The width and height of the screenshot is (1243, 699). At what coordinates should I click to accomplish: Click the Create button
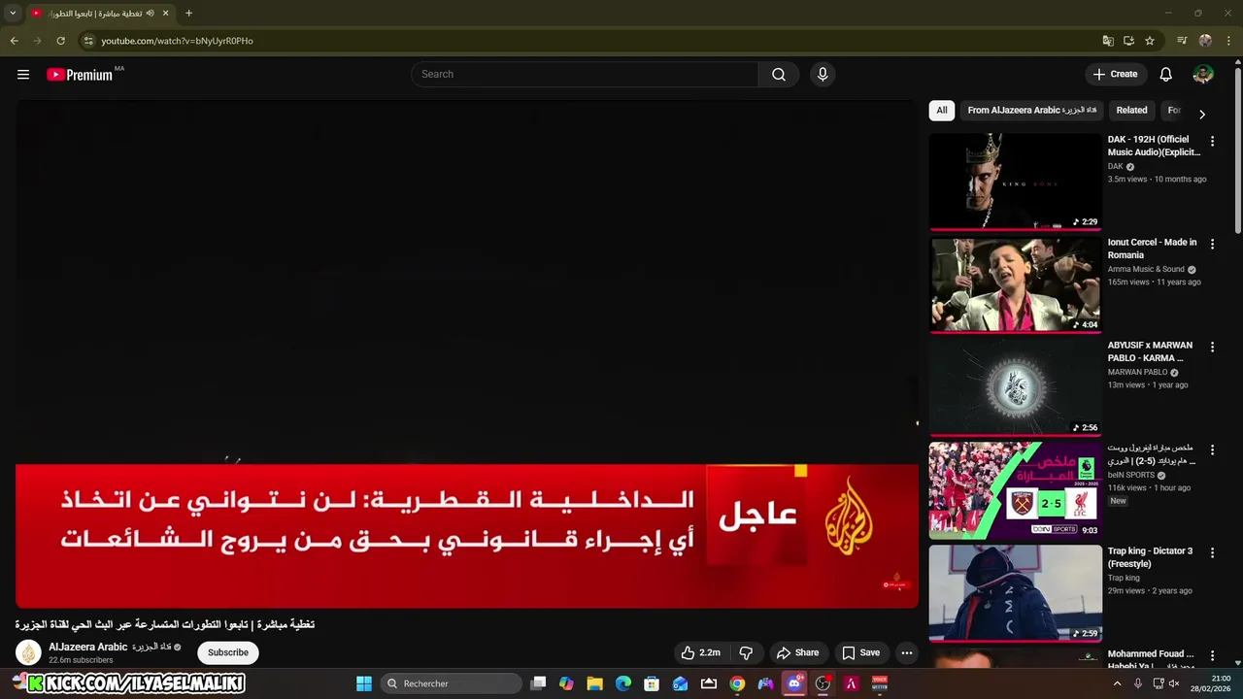coord(1115,75)
